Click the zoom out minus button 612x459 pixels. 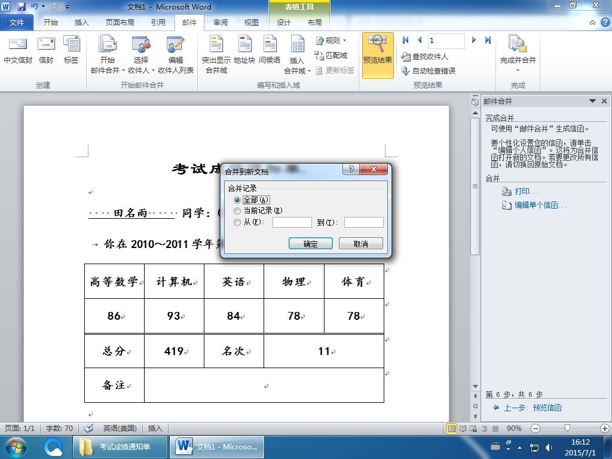coord(535,428)
